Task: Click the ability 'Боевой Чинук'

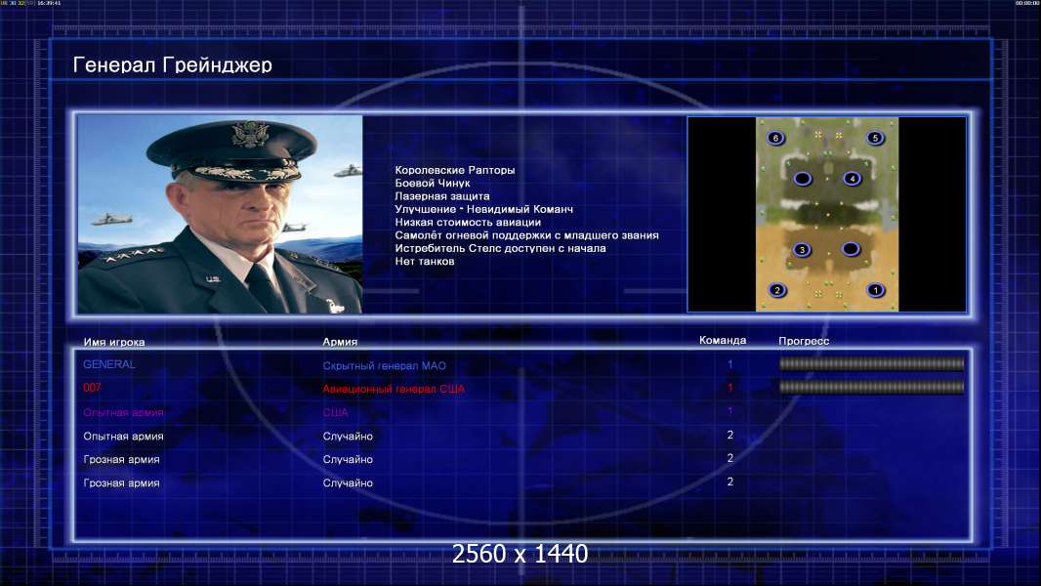Action: pyautogui.click(x=433, y=184)
